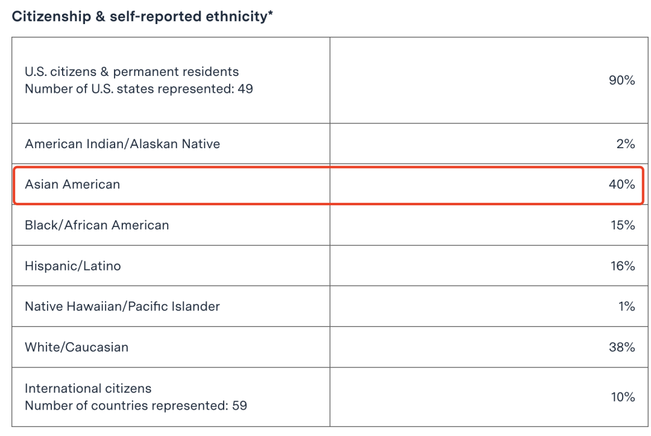Click the Native Hawaiian/Pacific Islander label
Image resolution: width=651 pixels, height=436 pixels.
point(122,307)
